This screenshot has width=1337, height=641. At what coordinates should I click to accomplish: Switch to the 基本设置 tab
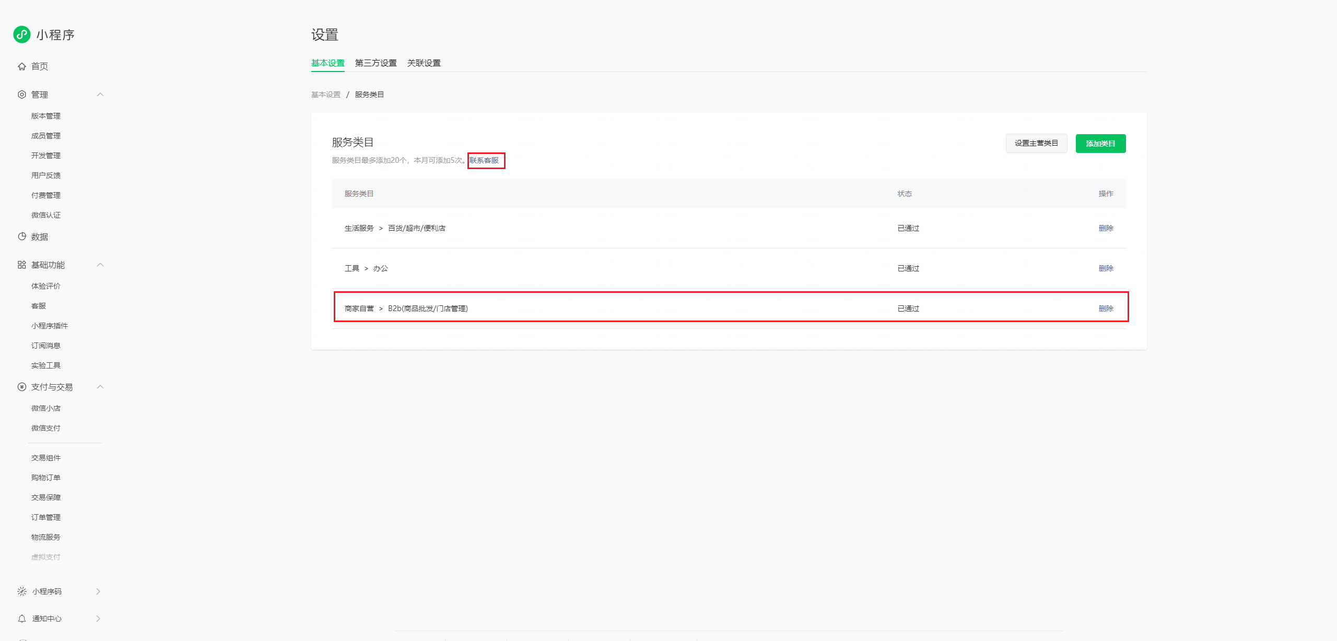tap(328, 63)
